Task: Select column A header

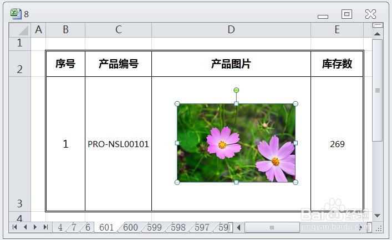Action: pyautogui.click(x=38, y=30)
